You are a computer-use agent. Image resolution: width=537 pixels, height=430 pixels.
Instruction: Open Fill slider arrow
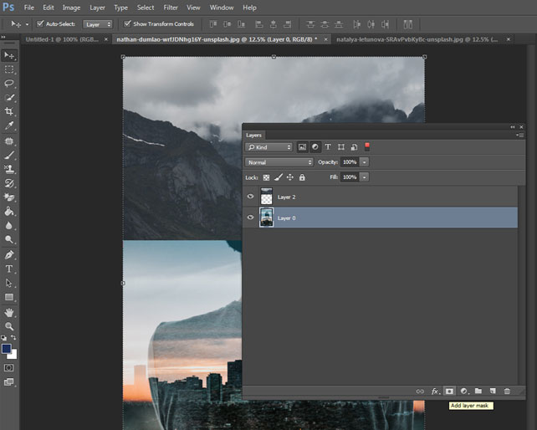[x=365, y=177]
